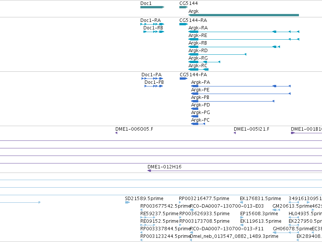This screenshot has width=322, height=242.
Task: Pick the Argk-RC transcript feature
Action: coord(198,69)
